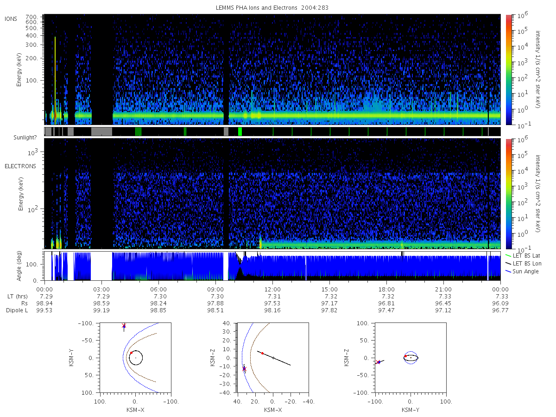Click the star marker in KSM-X/KSM-Y plot

point(124,326)
